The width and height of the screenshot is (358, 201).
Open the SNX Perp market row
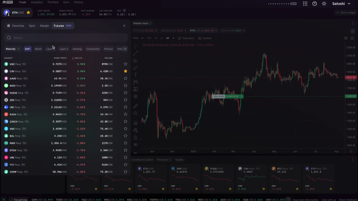66,129
